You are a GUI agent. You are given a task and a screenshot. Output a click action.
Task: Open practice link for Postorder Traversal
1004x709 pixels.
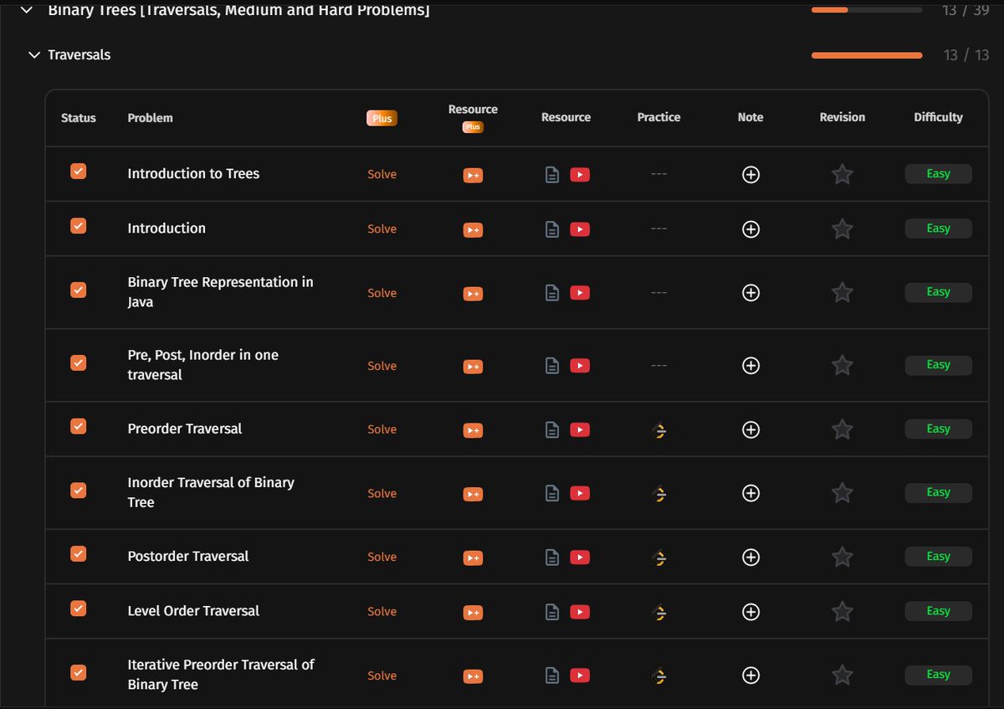coord(659,557)
